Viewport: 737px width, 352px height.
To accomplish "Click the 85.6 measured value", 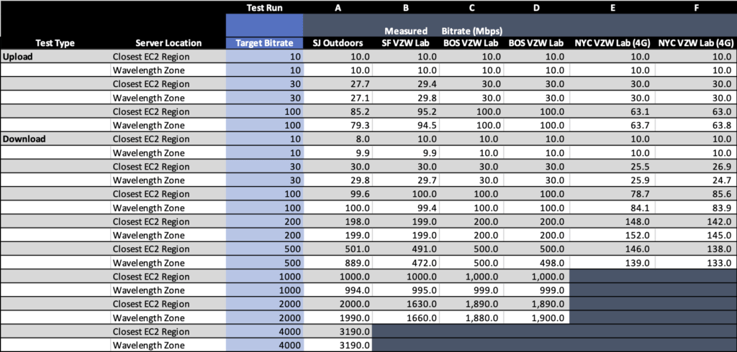I will coord(721,194).
